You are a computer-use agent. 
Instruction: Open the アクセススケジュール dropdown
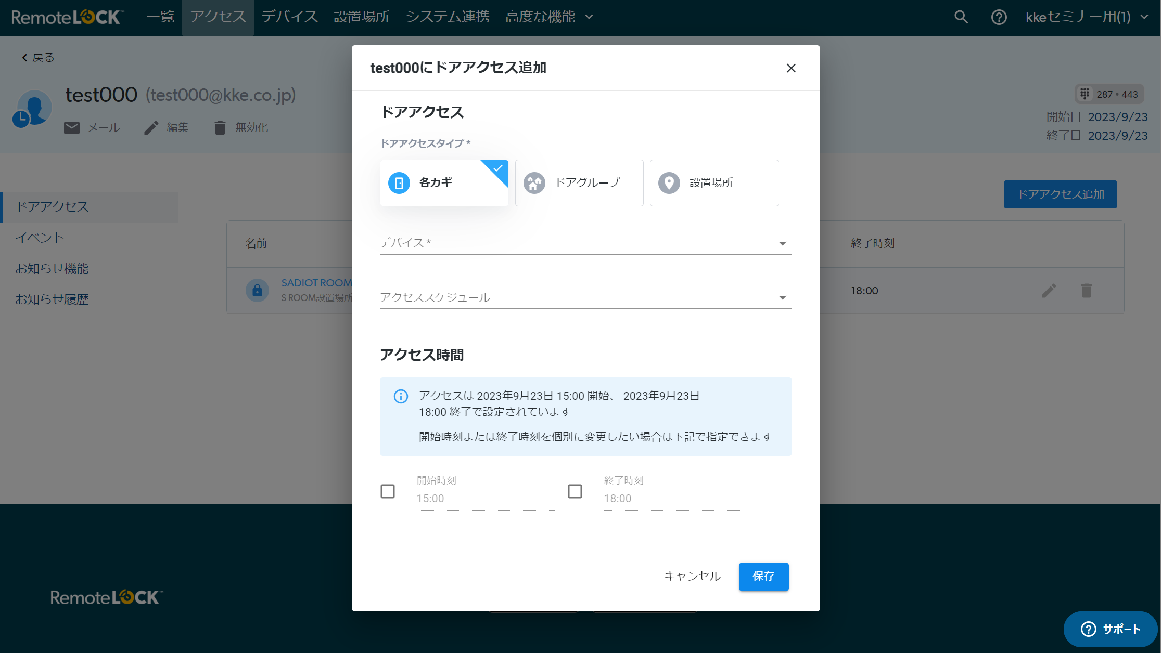(x=586, y=297)
